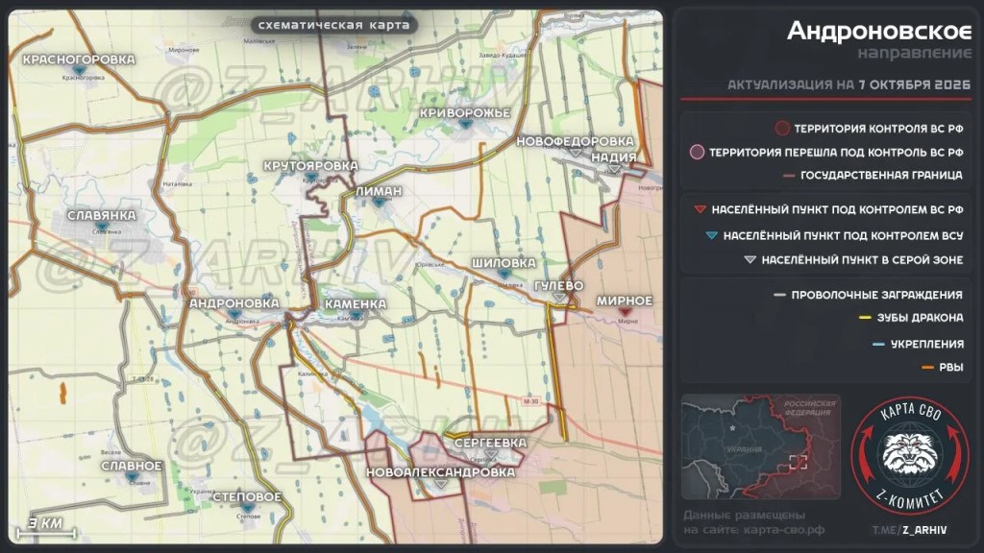Viewport: 984px width, 553px height.
Task: Select the dark red territory control circle swatch
Action: (782, 129)
